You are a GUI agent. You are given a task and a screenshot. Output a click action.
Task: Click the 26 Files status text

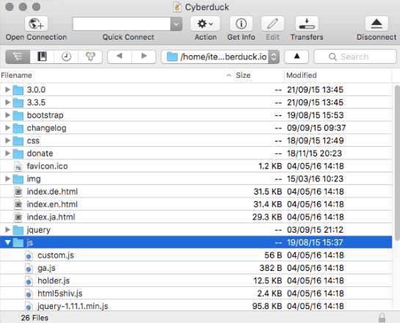coord(34,318)
